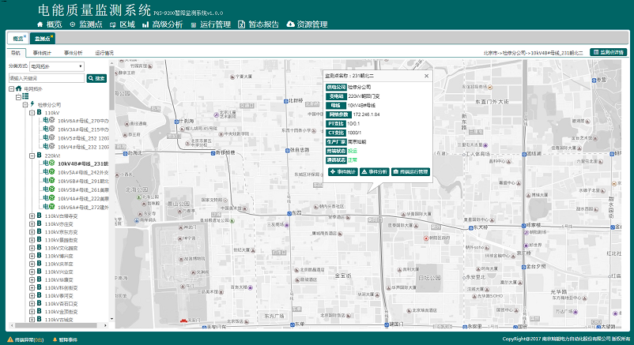Click the 终端异常 warning icon in status bar

click(x=9, y=339)
